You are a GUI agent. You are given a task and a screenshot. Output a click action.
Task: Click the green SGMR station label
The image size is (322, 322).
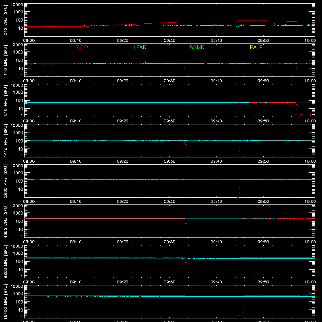point(197,47)
